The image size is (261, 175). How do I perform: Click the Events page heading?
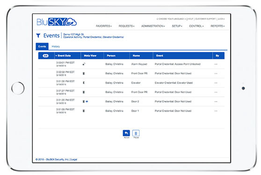click(x=51, y=36)
